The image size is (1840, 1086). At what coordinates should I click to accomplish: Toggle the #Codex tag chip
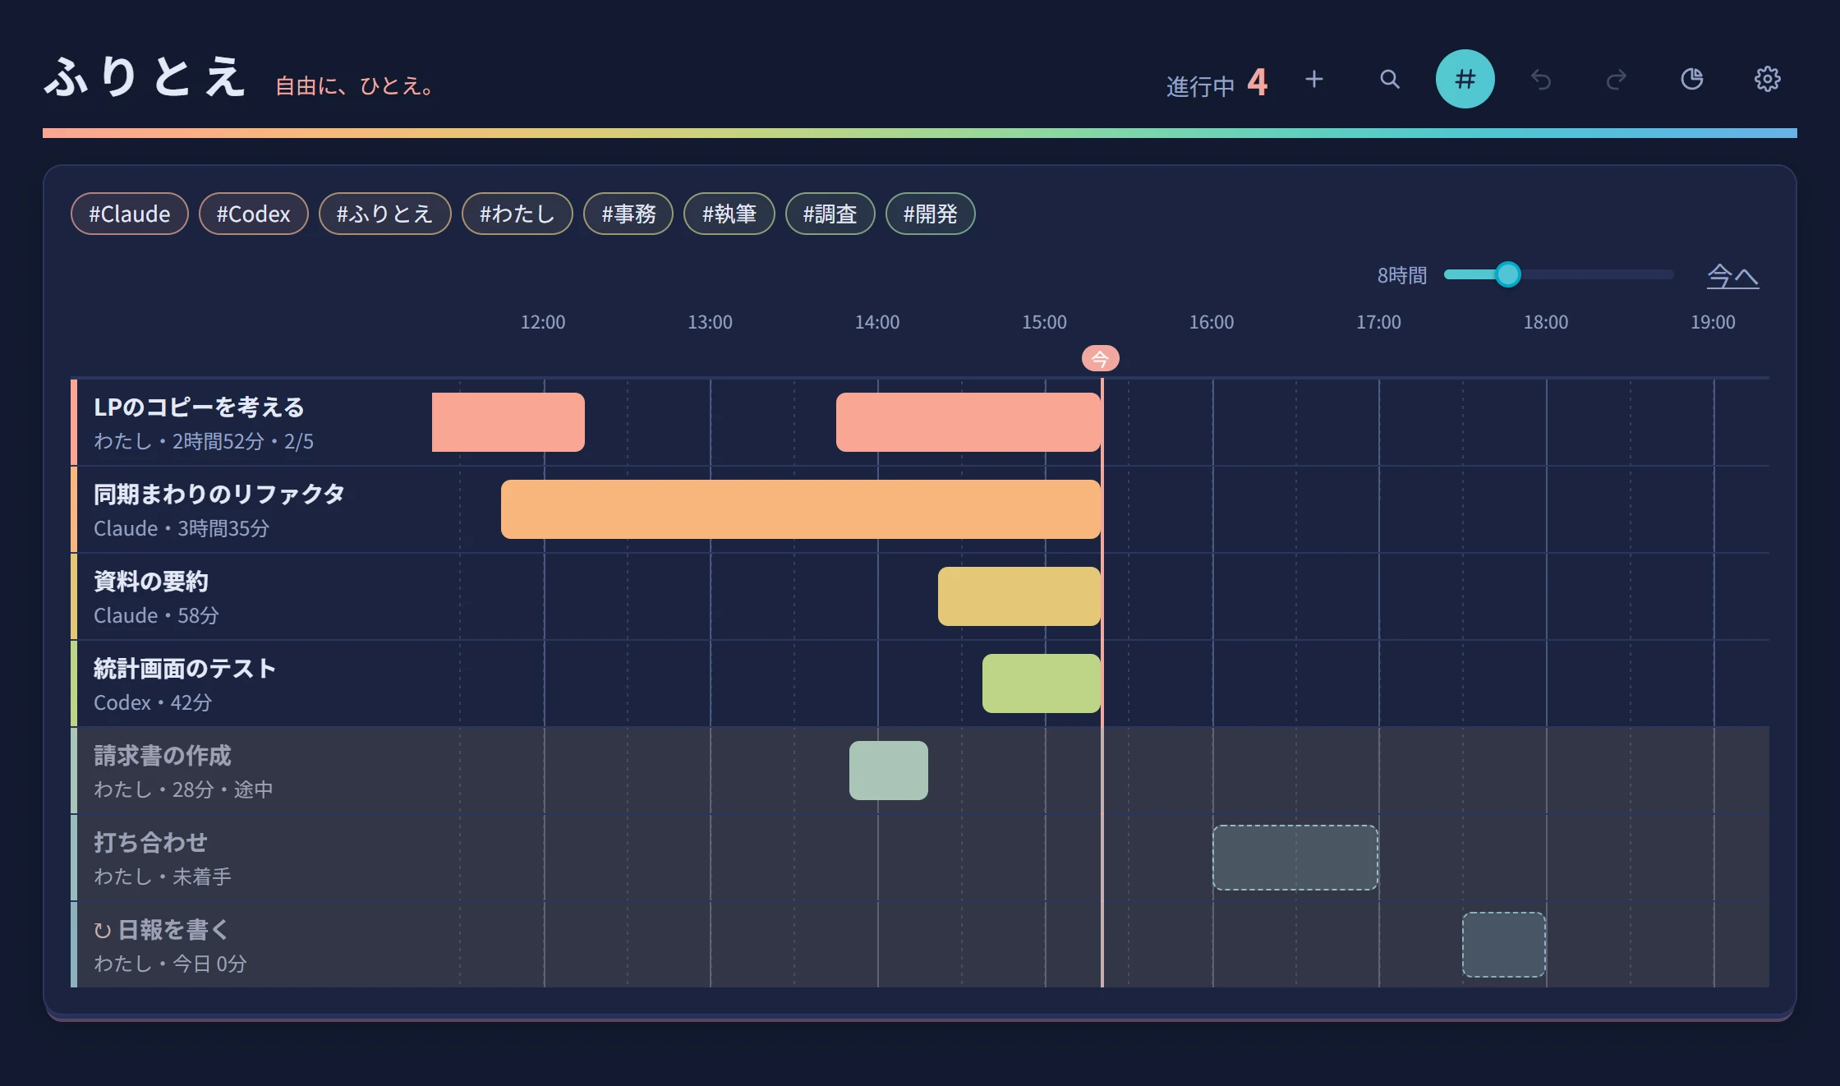[254, 214]
